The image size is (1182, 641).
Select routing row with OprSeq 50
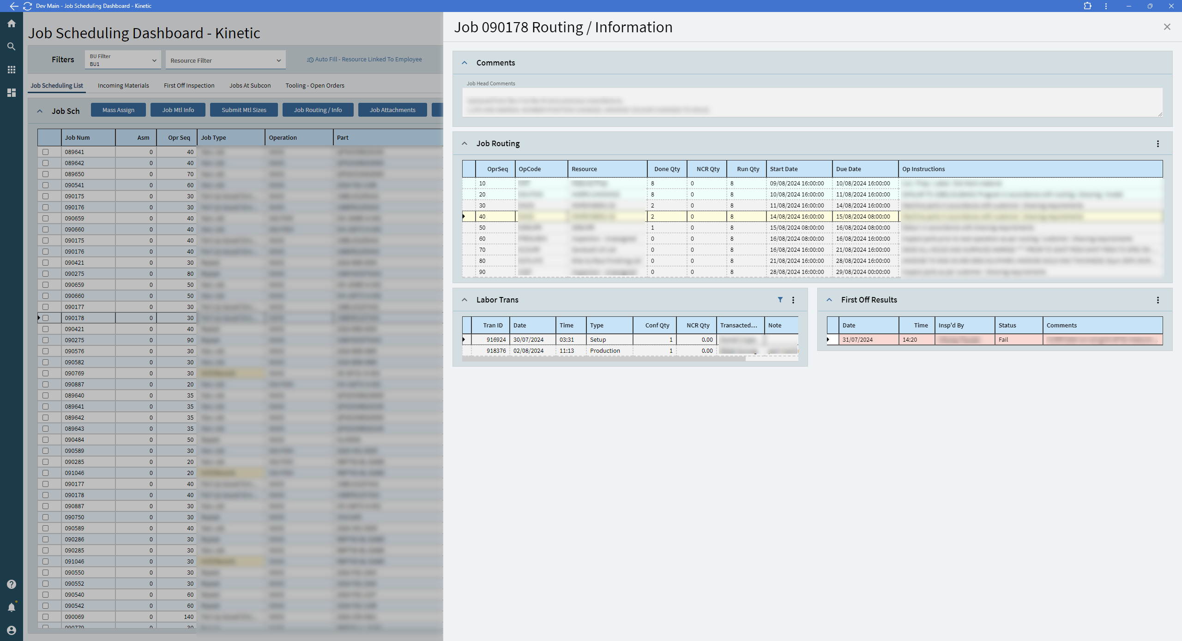812,227
